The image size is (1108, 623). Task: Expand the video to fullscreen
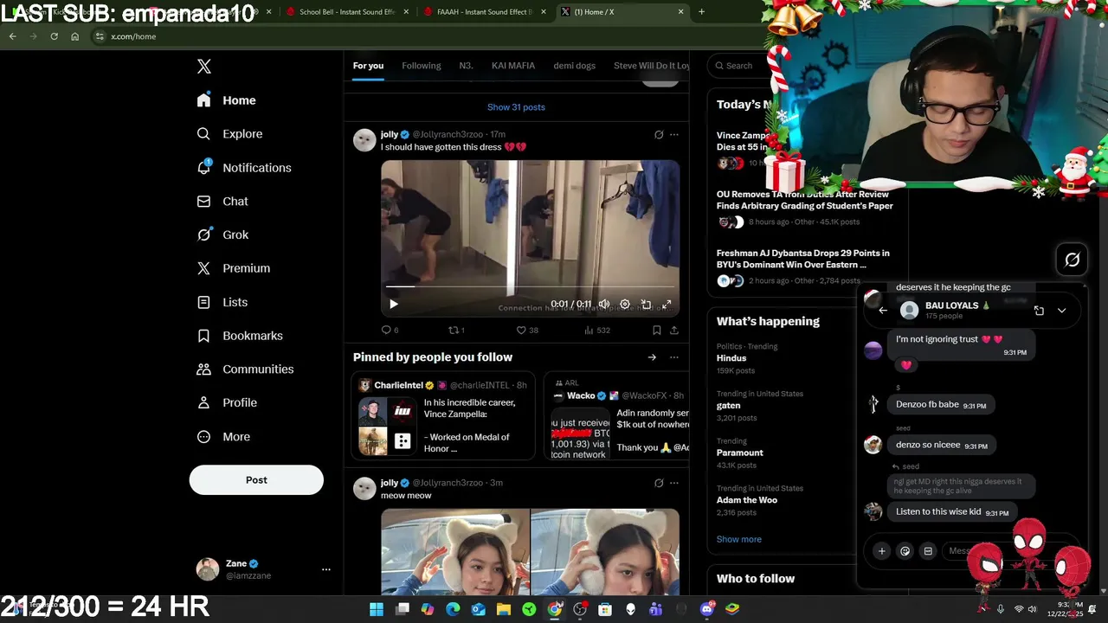[667, 304]
